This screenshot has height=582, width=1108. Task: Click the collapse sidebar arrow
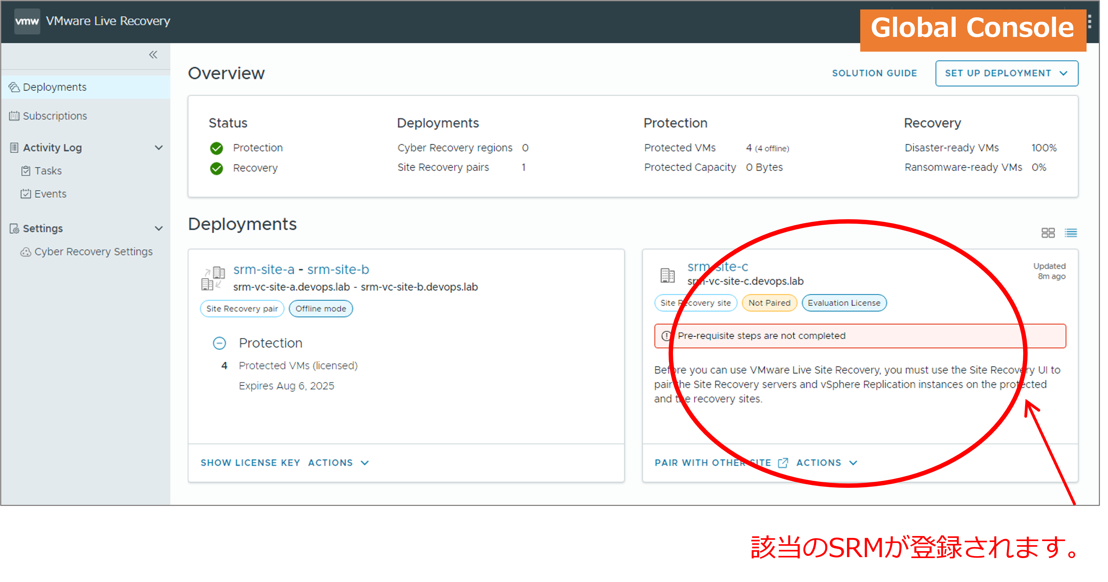tap(153, 55)
